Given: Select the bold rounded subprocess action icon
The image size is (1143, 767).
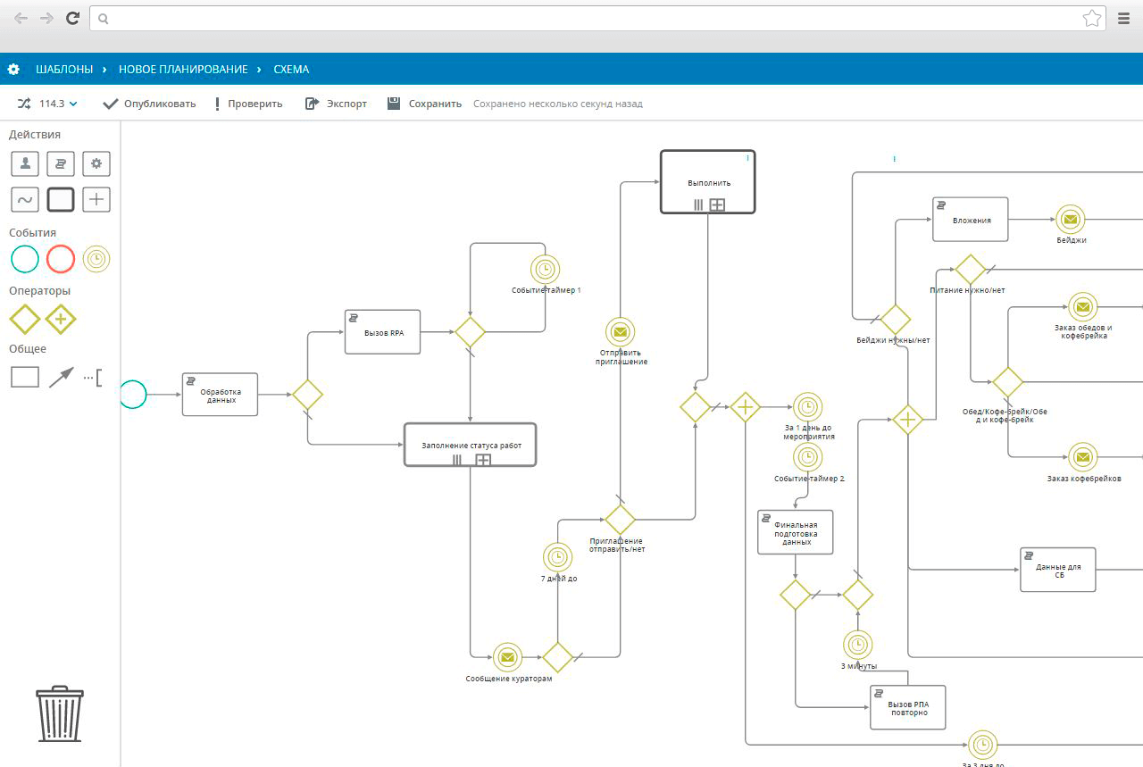Looking at the screenshot, I should click(61, 199).
